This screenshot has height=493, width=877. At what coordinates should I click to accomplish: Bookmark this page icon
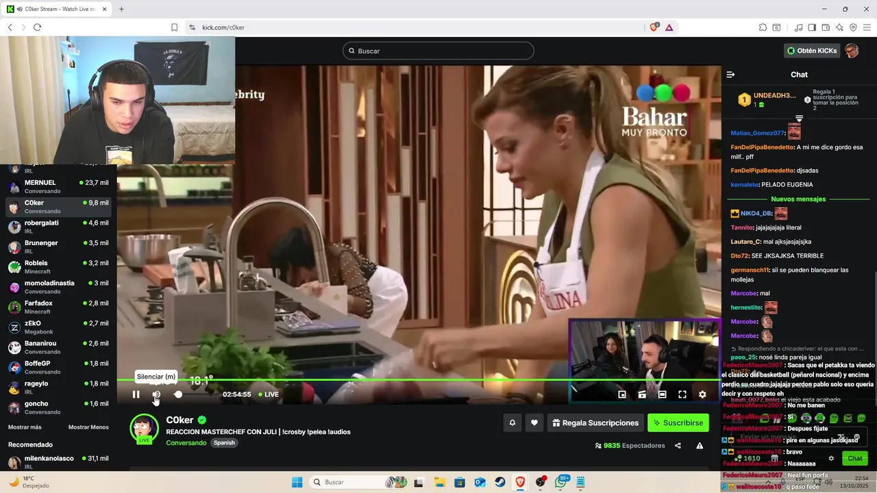(174, 27)
